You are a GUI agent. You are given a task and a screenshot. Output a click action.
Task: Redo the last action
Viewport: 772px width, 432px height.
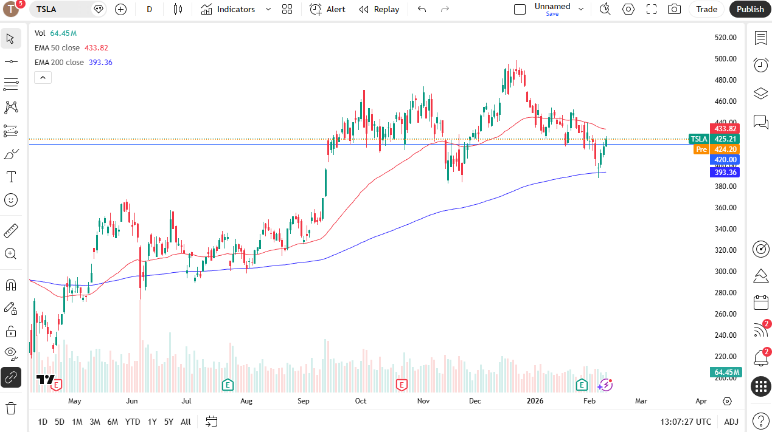pos(445,9)
